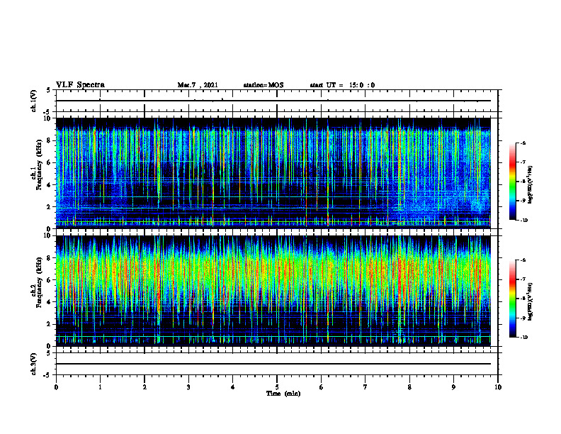This screenshot has width=561, height=434.
Task: Click the "-10" value on ch.2 color bar
Action: pos(523,338)
